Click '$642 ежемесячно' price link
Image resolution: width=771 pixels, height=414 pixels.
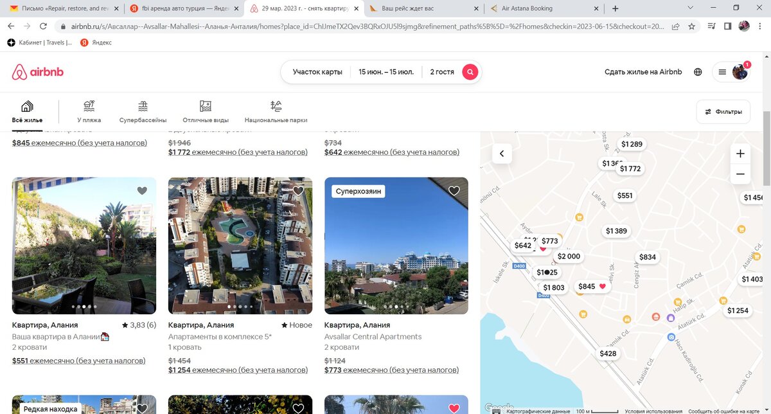[392, 152]
